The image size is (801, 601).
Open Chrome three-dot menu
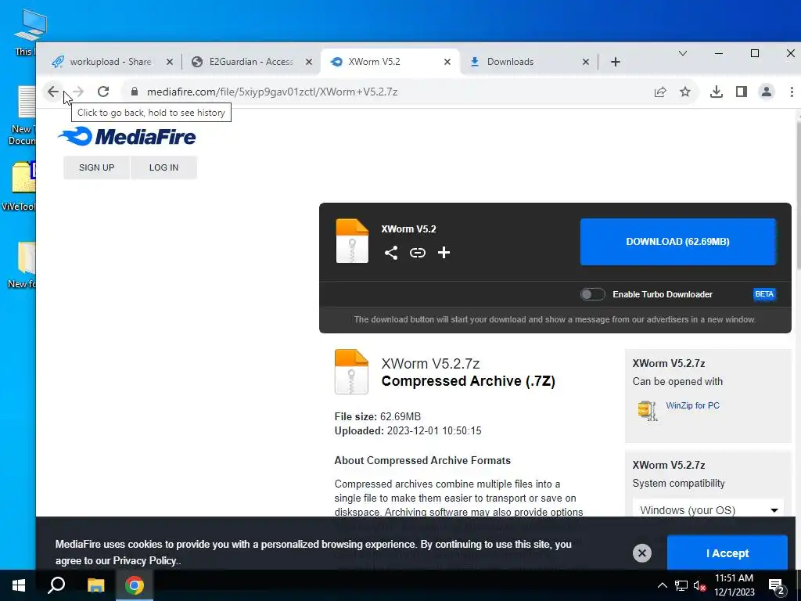click(792, 92)
